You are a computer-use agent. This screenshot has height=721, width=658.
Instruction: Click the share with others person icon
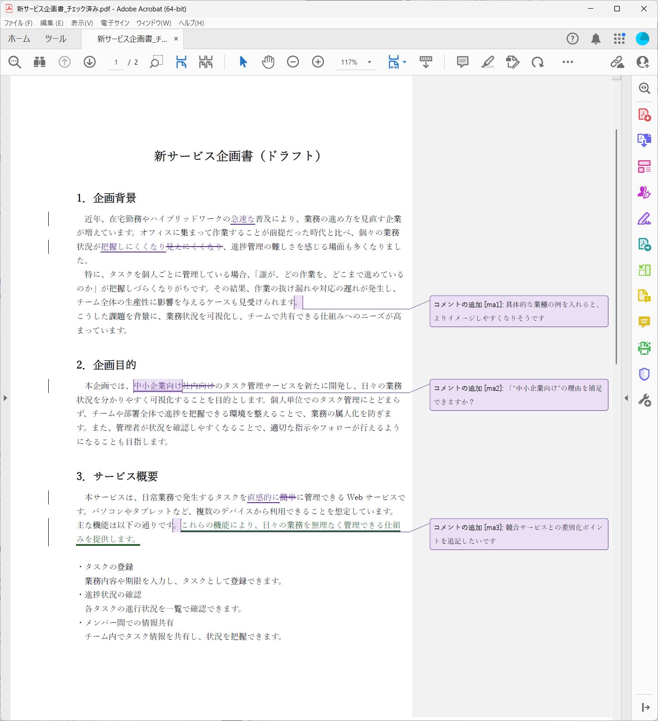643,62
